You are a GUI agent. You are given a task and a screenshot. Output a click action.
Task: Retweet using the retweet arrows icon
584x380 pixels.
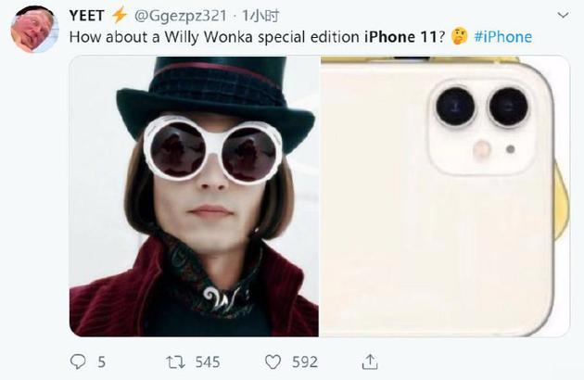(173, 361)
